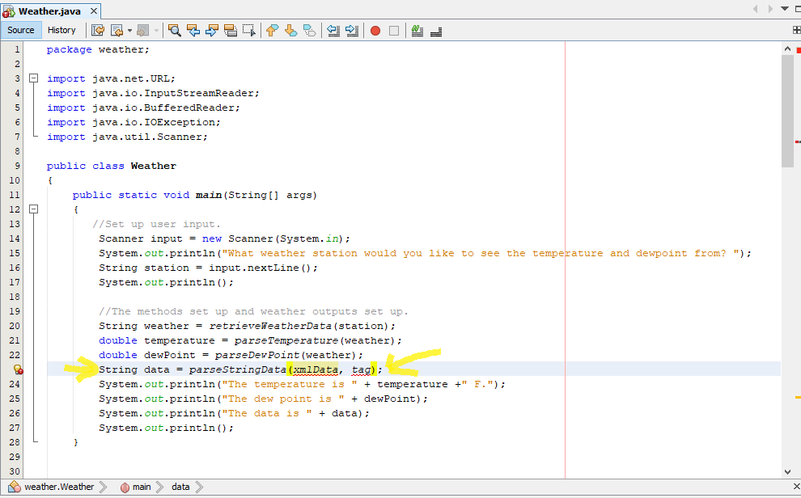Click the error badge on line 23
The image size is (801, 498).
click(x=17, y=369)
